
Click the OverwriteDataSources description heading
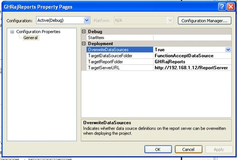[x=107, y=123]
